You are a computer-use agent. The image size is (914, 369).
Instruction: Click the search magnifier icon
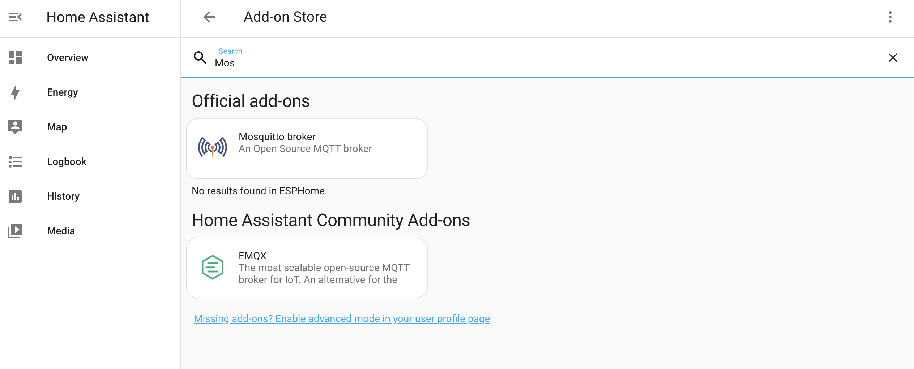click(200, 57)
